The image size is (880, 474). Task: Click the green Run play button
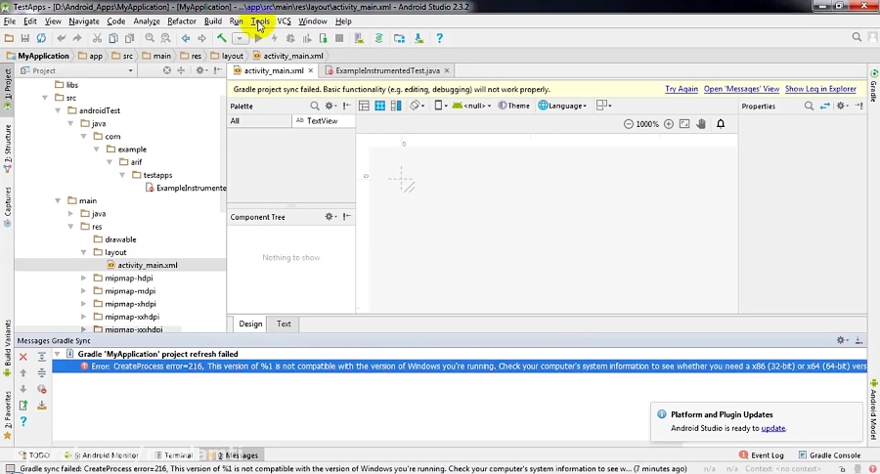click(258, 38)
